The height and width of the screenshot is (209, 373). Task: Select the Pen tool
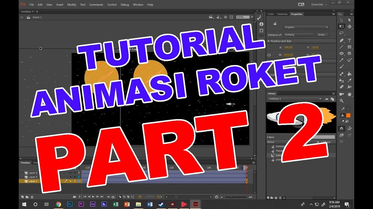pyautogui.click(x=342, y=40)
